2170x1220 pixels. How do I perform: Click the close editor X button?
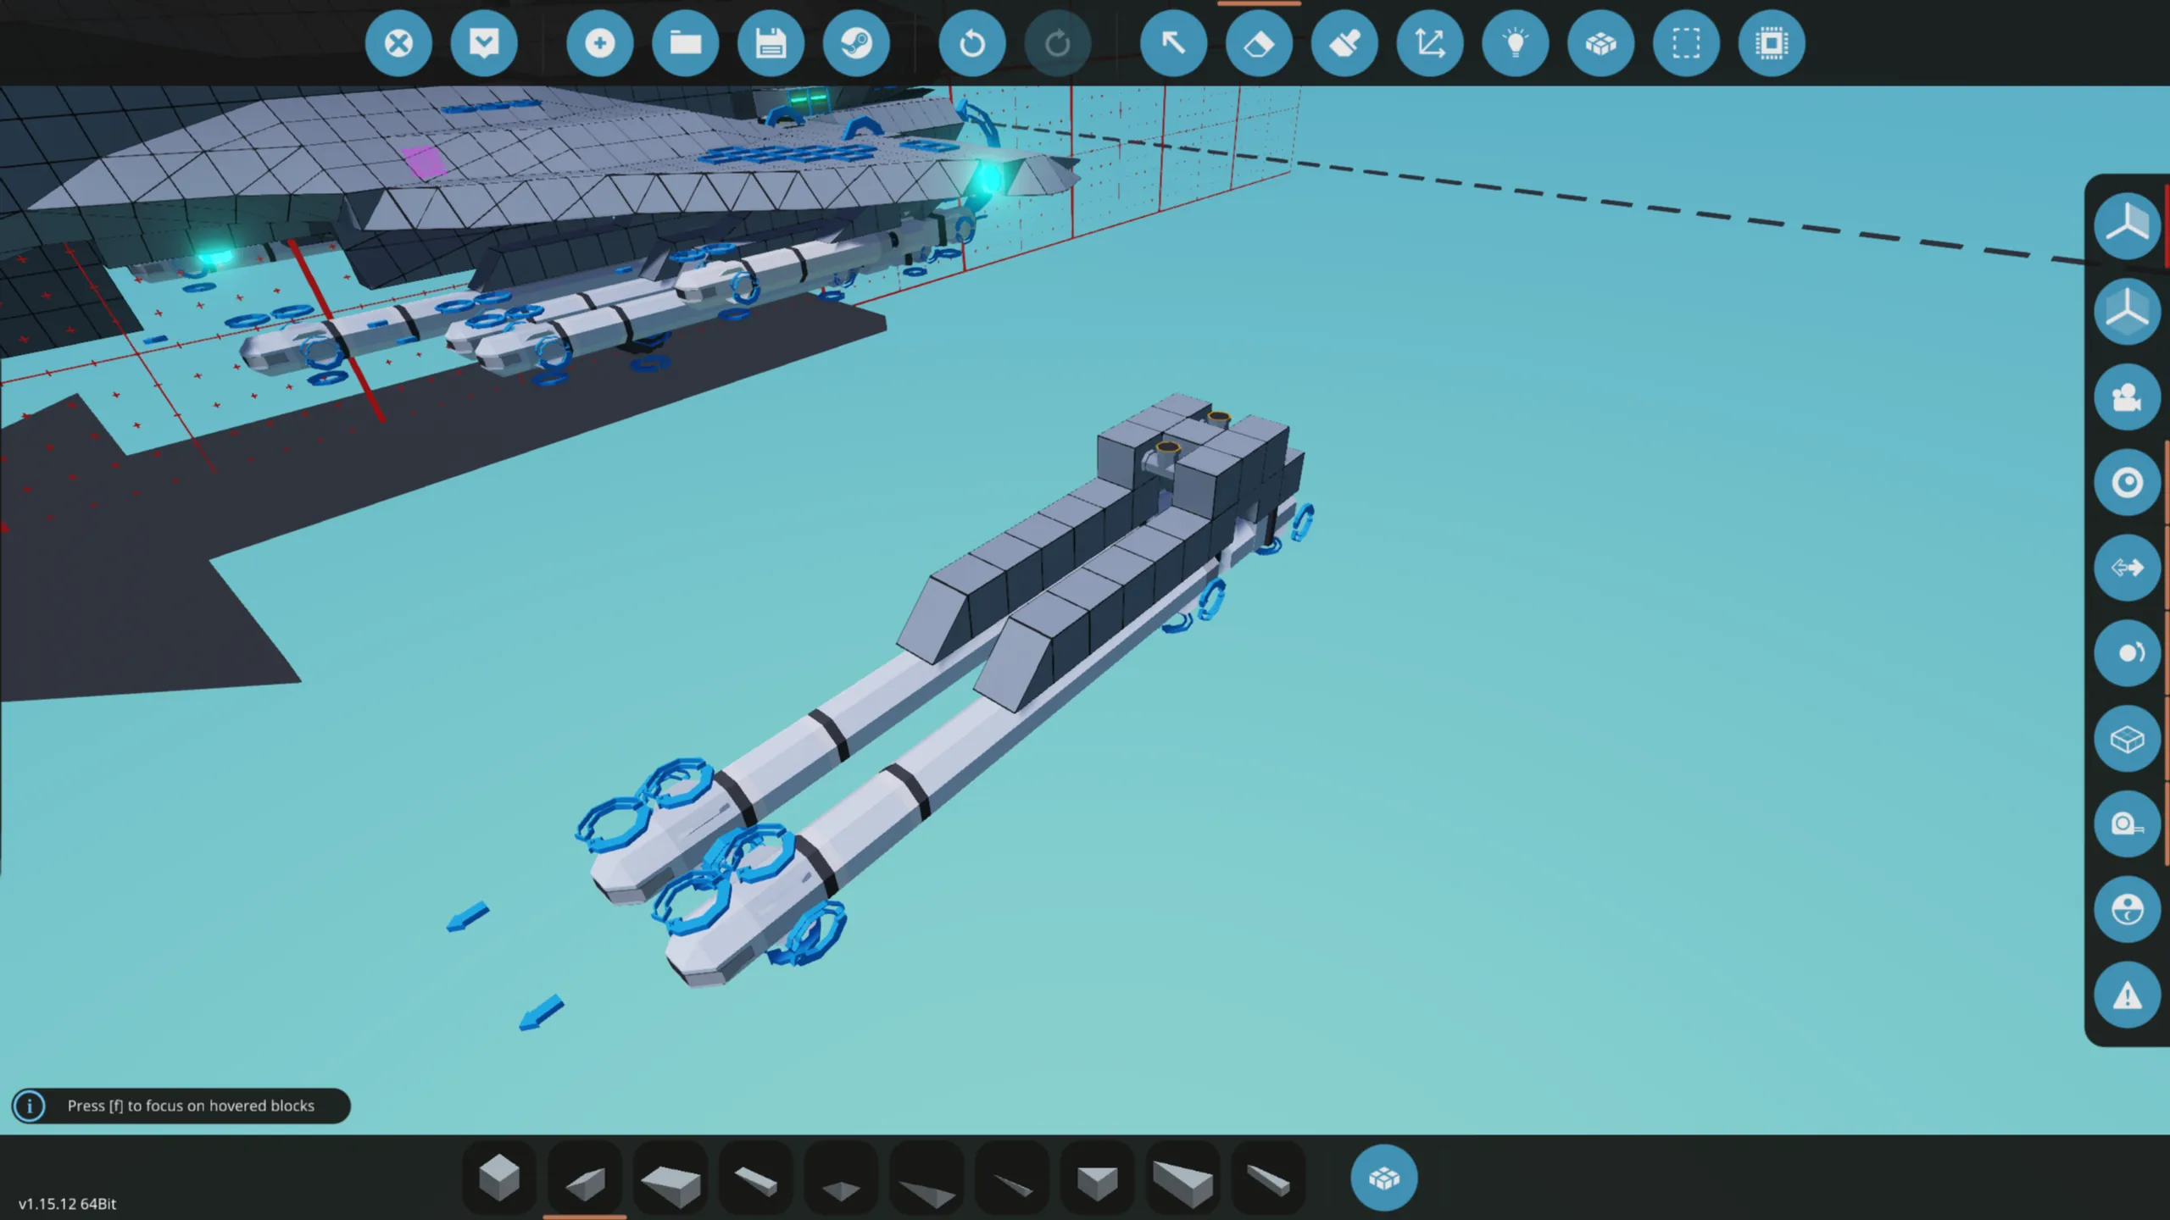[398, 43]
